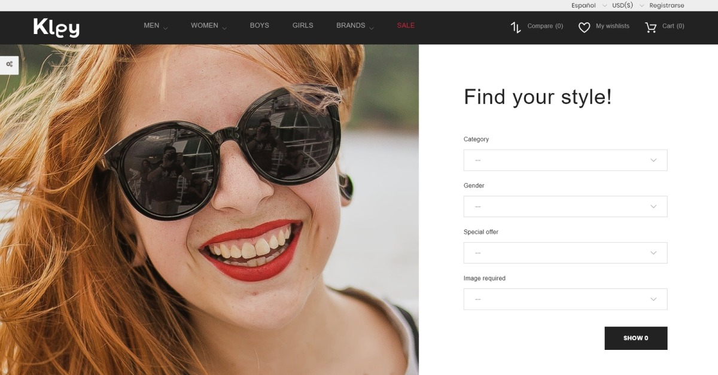Click the SHOW 0 button
The image size is (718, 375).
click(636, 338)
